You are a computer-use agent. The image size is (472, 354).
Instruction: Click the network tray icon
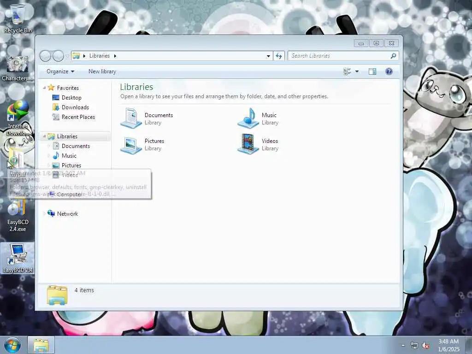(x=414, y=346)
